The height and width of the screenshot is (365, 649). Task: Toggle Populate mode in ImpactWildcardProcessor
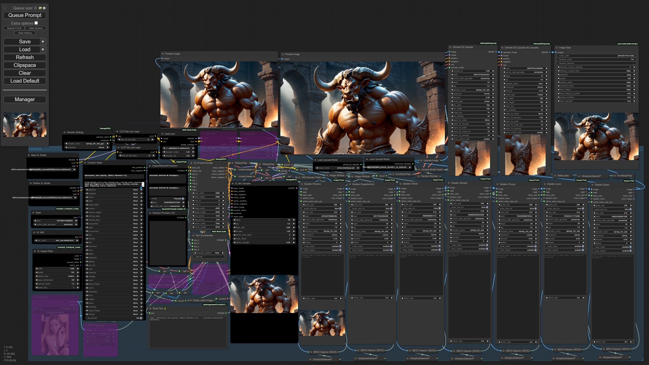[183, 199]
